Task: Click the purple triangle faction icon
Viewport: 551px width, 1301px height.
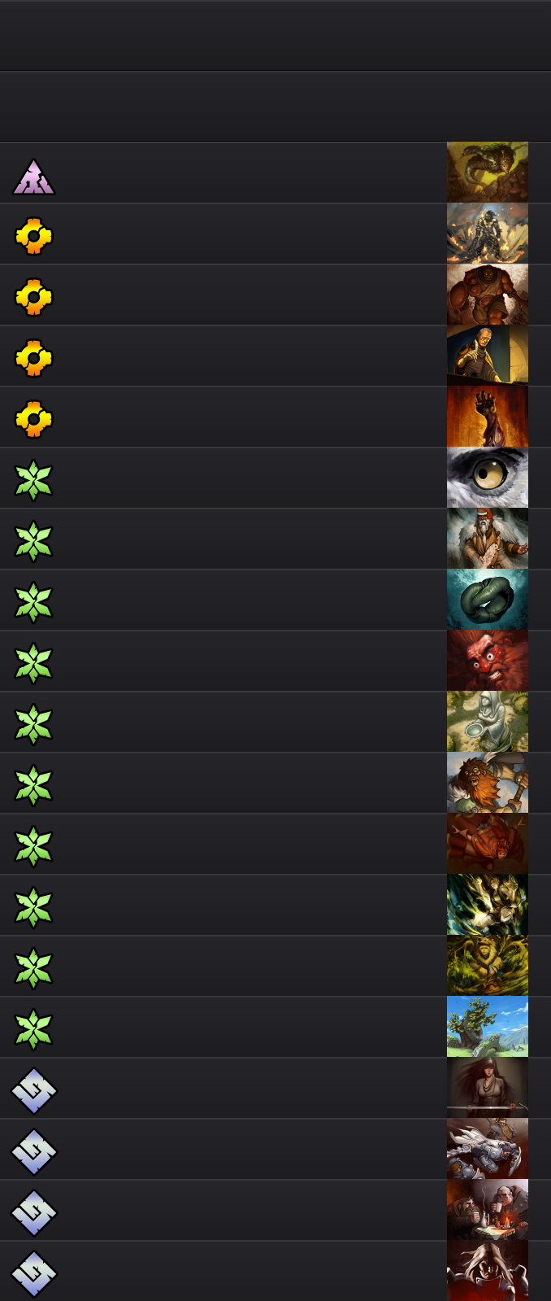Action: (33, 177)
